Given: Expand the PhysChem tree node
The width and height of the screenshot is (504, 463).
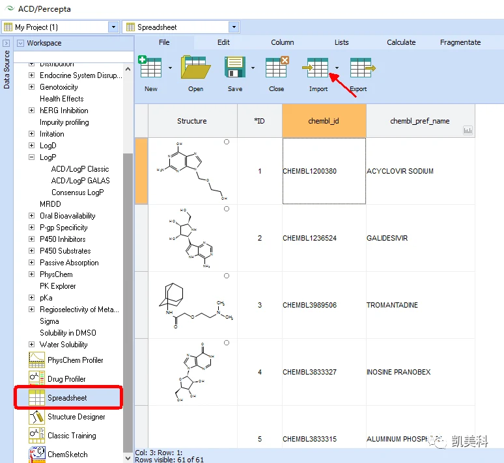Looking at the screenshot, I should click(31, 274).
